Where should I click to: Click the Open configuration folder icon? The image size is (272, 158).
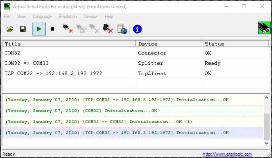pos(10,29)
